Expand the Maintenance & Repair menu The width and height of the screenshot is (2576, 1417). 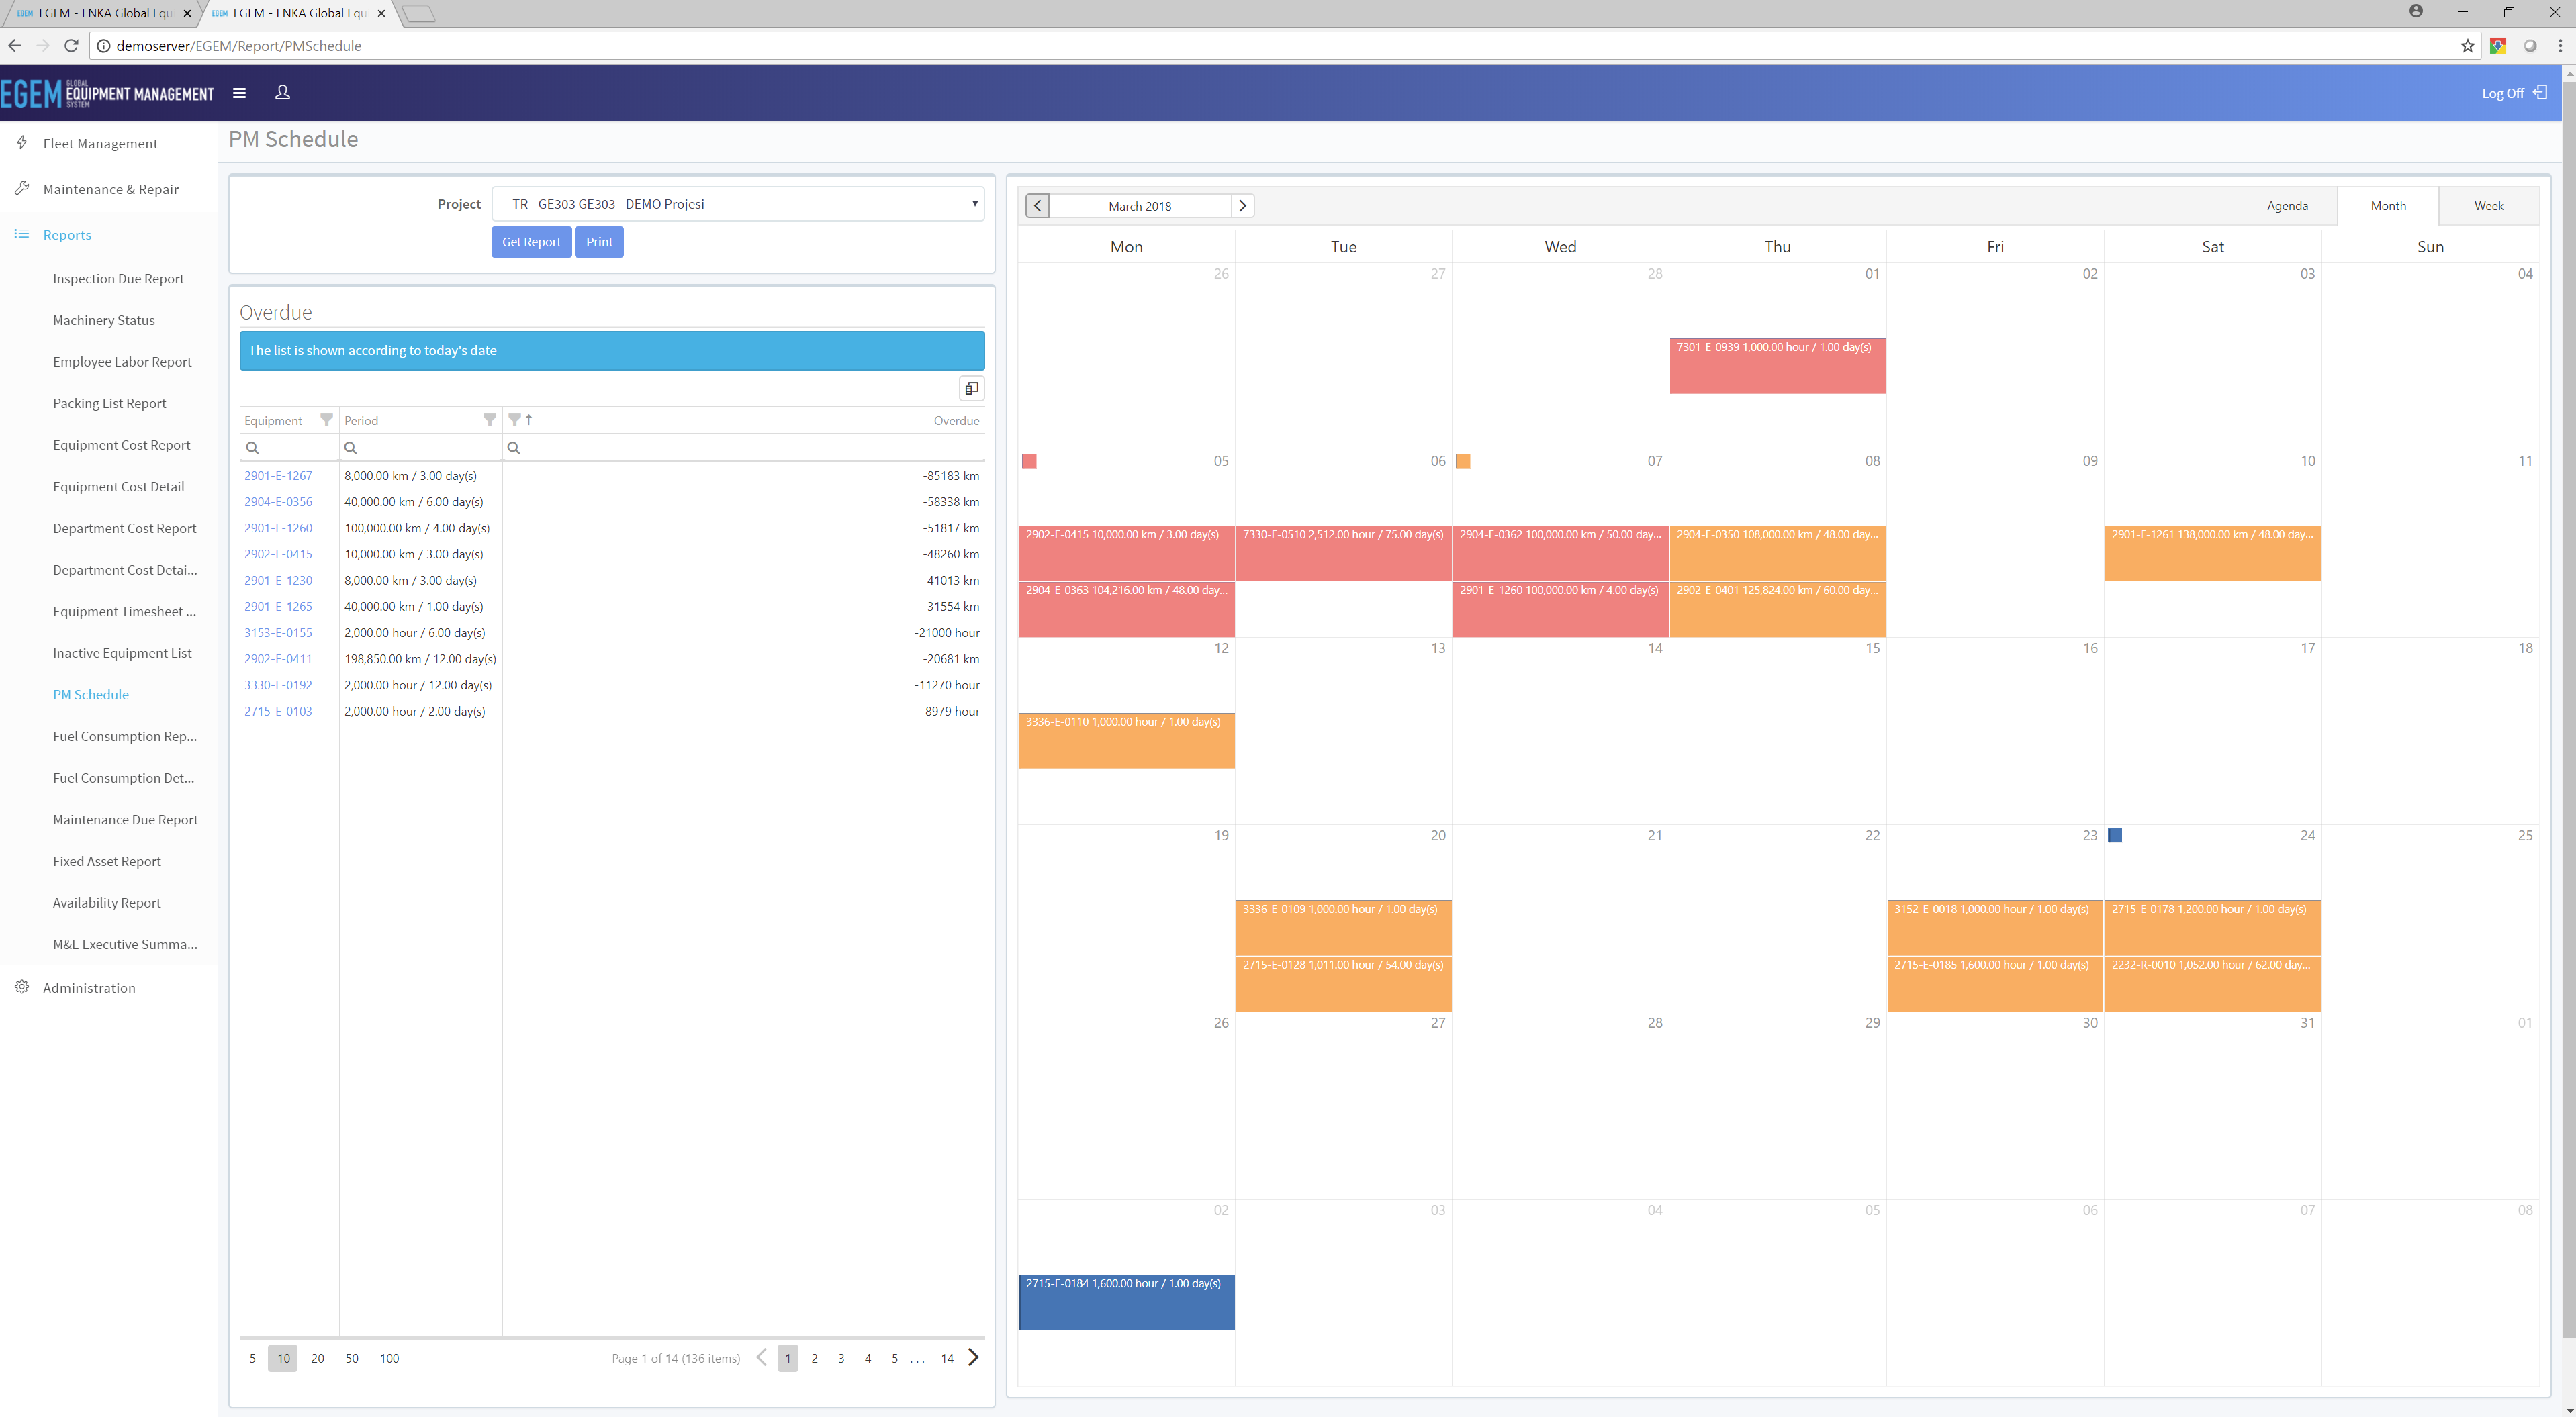point(110,189)
